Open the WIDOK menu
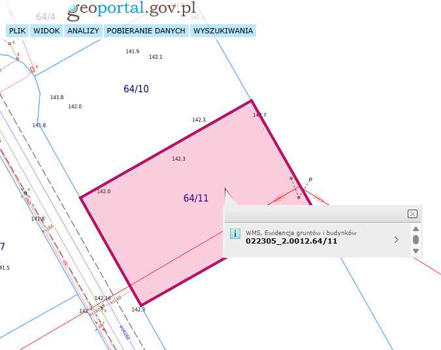441x350 pixels. (x=46, y=31)
